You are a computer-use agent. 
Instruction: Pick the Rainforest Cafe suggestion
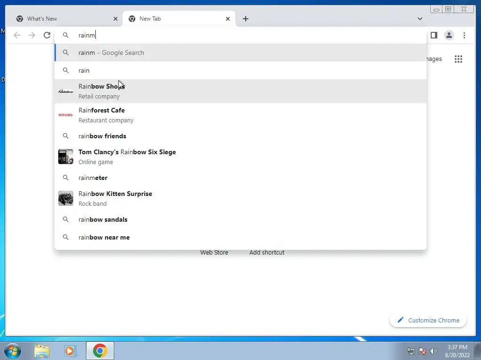click(x=240, y=115)
